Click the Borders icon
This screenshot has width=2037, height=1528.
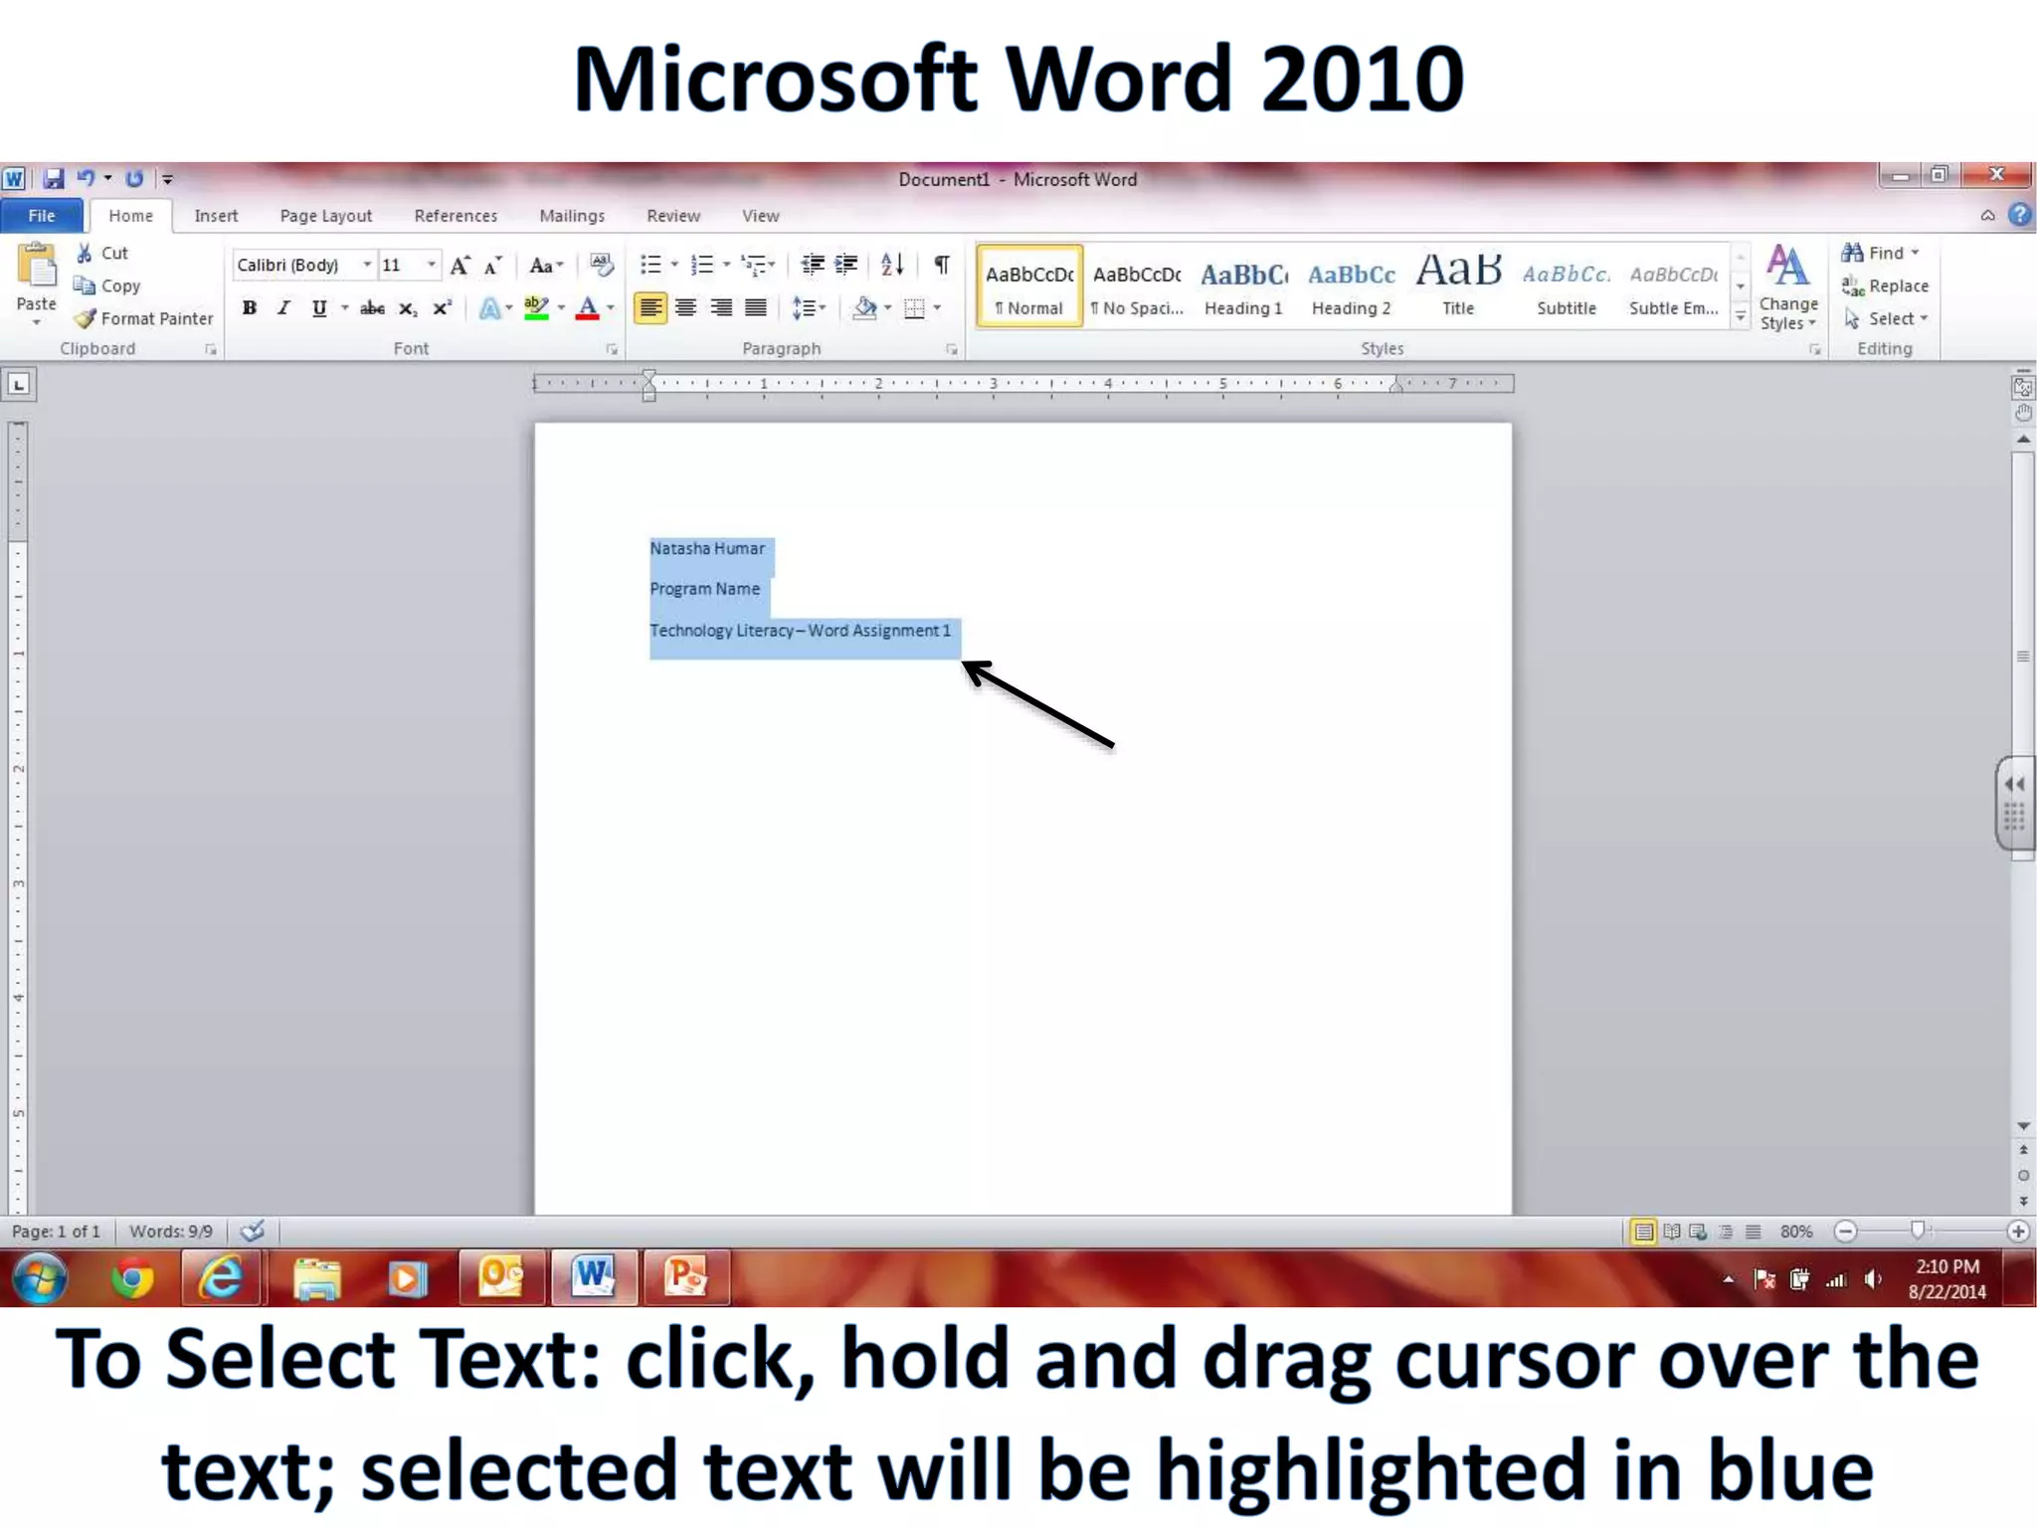point(915,308)
